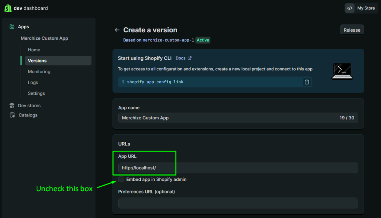Open Catalogs section
The image size is (381, 218).
pyautogui.click(x=28, y=115)
